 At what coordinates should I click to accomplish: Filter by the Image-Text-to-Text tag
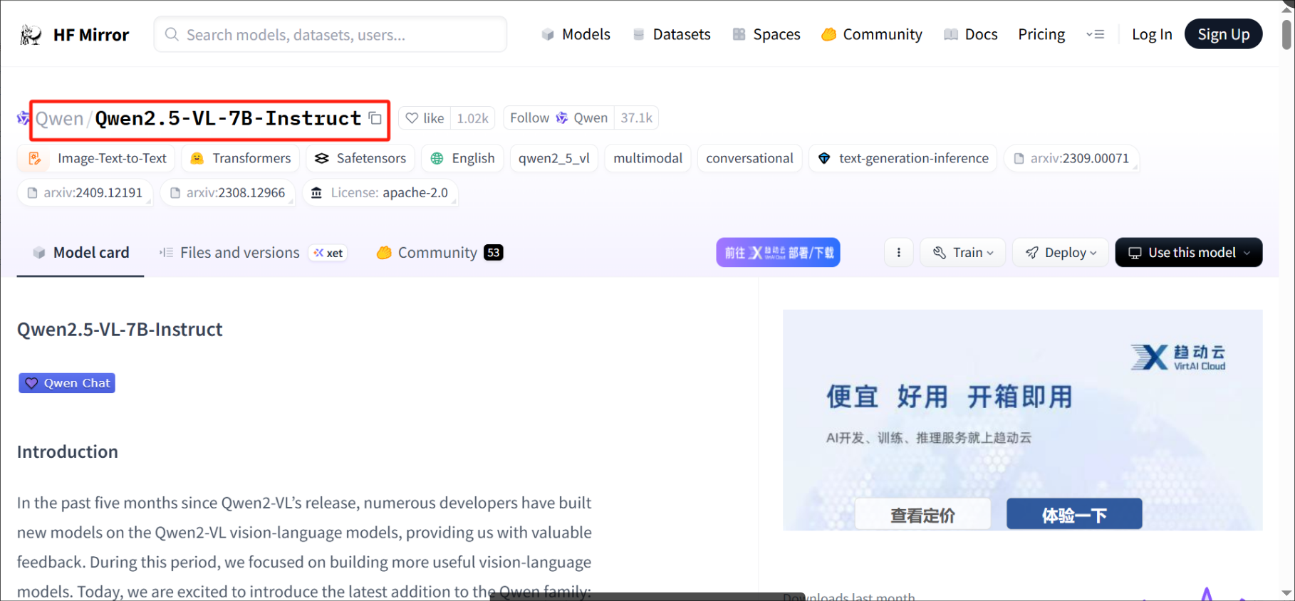coord(98,158)
